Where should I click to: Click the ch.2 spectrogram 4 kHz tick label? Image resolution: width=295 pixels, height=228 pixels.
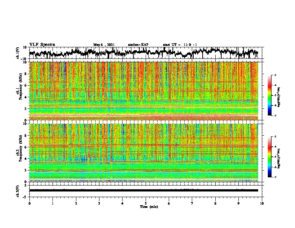[x=26, y=159]
